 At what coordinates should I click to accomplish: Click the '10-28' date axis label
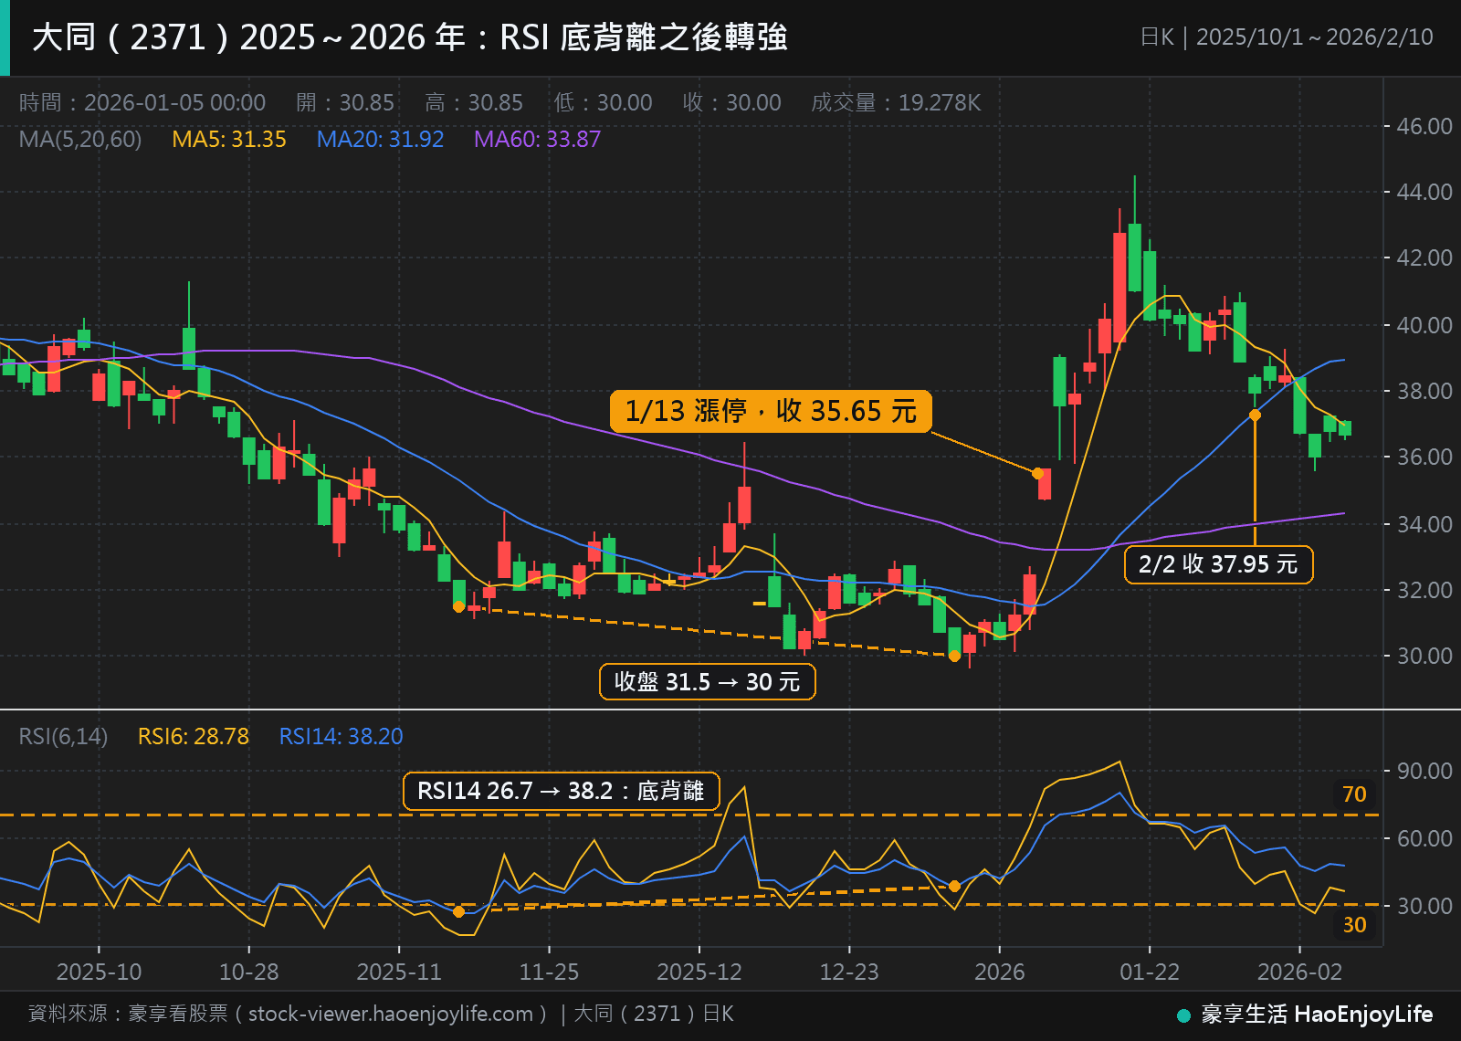coord(249,972)
